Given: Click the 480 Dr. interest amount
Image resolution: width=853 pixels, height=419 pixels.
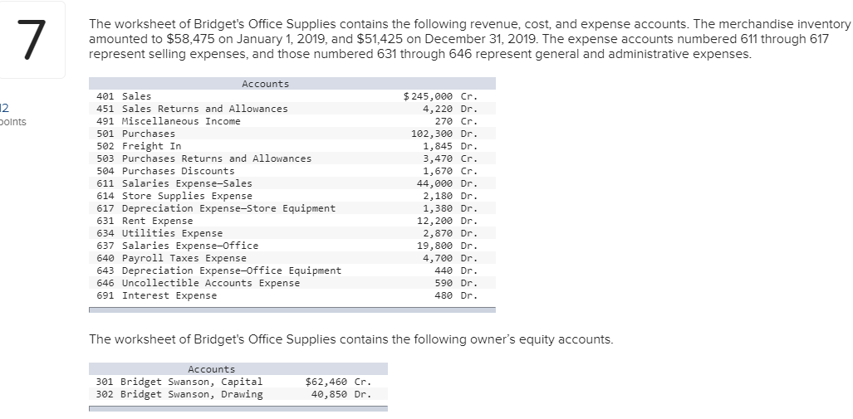Looking at the screenshot, I should (x=456, y=295).
